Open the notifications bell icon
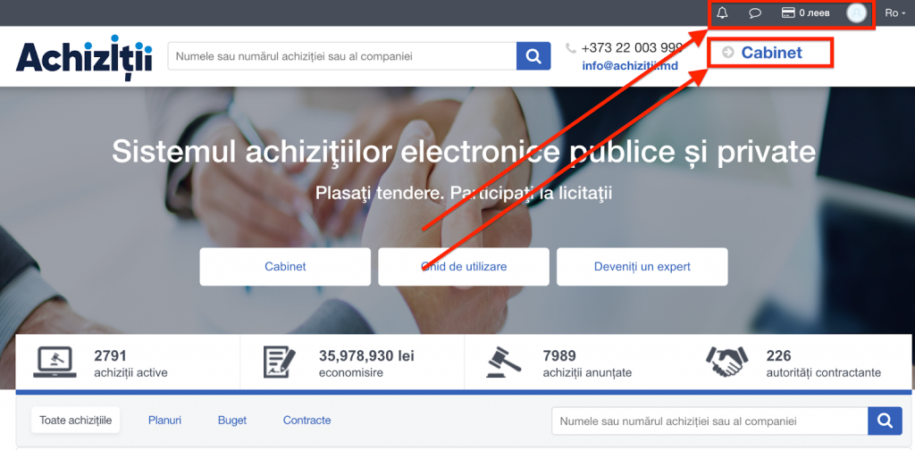915x450 pixels. pyautogui.click(x=722, y=12)
